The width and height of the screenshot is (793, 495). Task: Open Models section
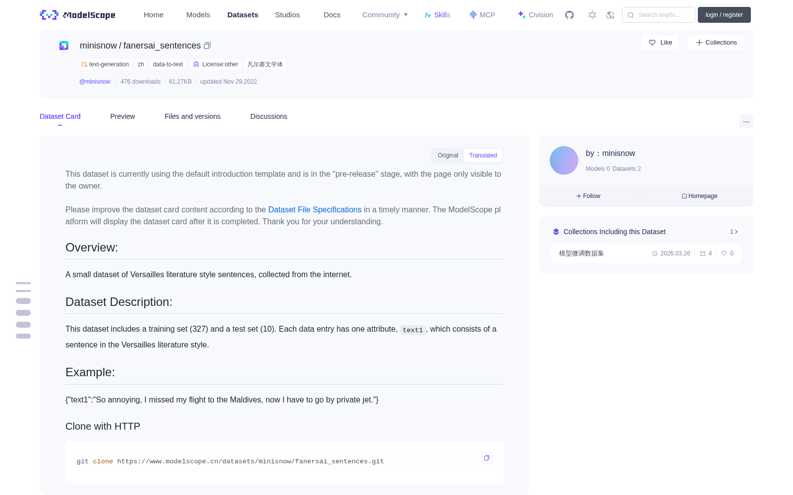pos(198,15)
